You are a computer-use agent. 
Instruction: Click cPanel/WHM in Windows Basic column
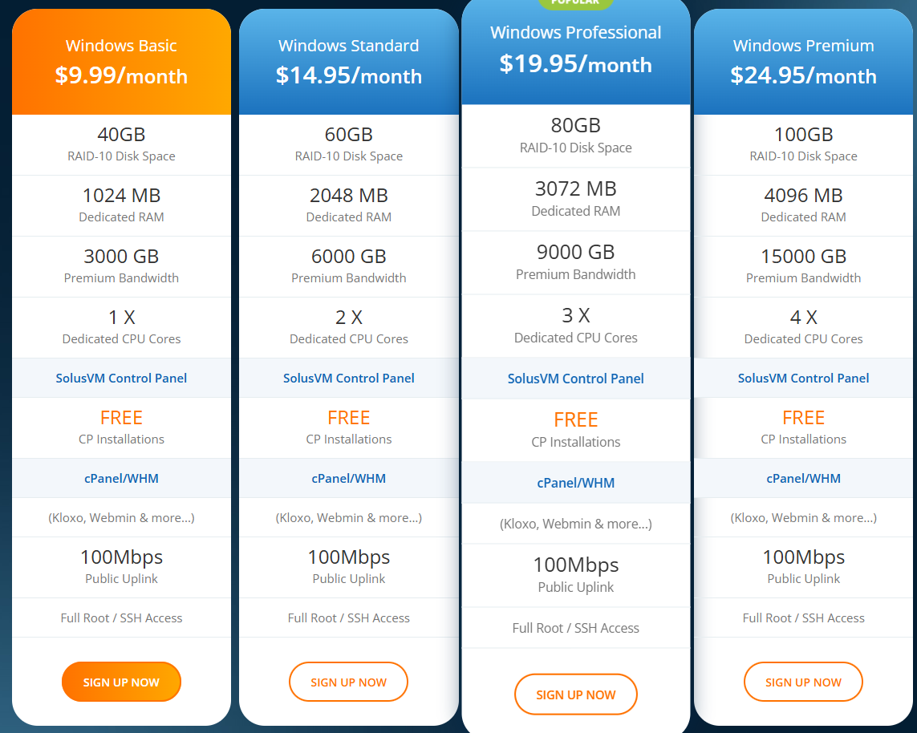(121, 478)
